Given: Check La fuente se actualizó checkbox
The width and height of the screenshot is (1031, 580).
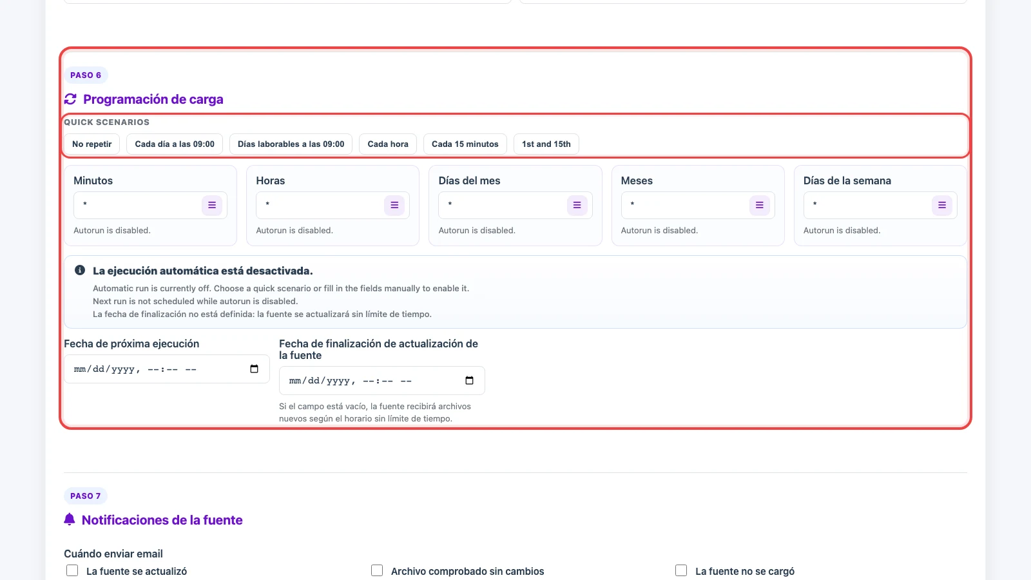Looking at the screenshot, I should point(72,570).
